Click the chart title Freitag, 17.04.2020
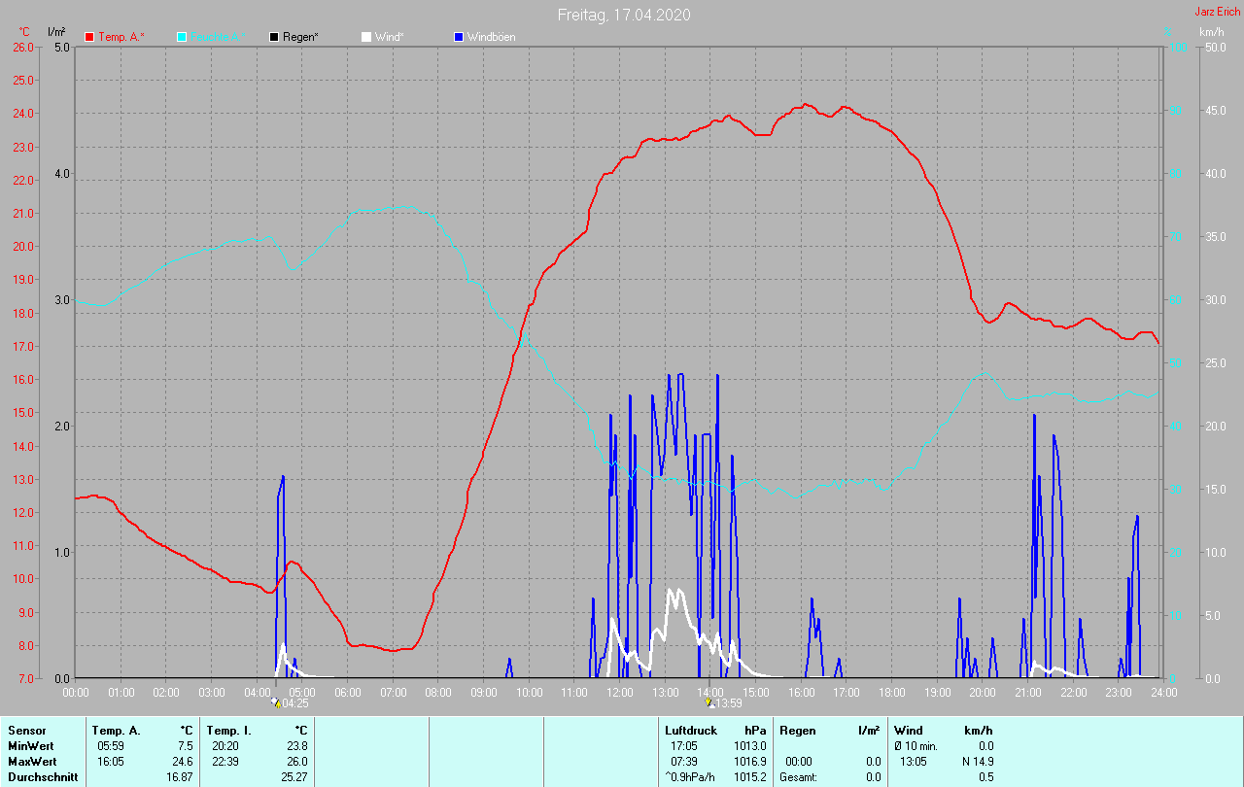 tap(621, 15)
